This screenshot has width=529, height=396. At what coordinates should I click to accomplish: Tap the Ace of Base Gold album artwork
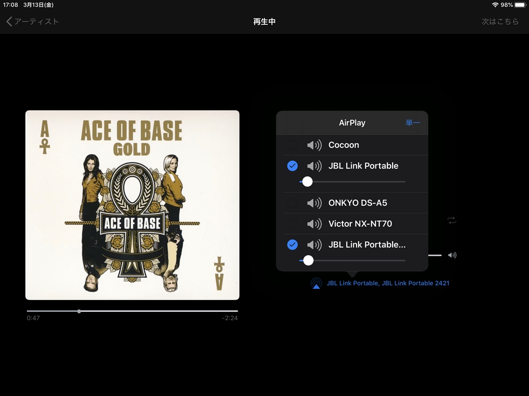(x=132, y=205)
